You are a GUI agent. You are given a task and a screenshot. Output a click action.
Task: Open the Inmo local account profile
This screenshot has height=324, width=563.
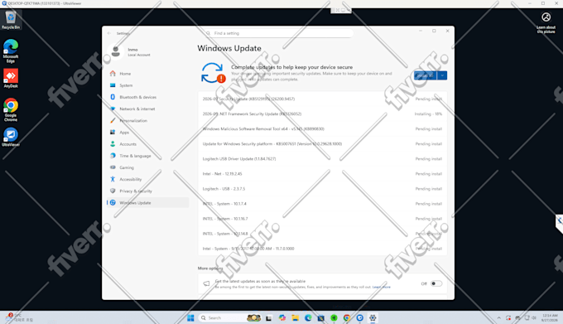pos(129,52)
